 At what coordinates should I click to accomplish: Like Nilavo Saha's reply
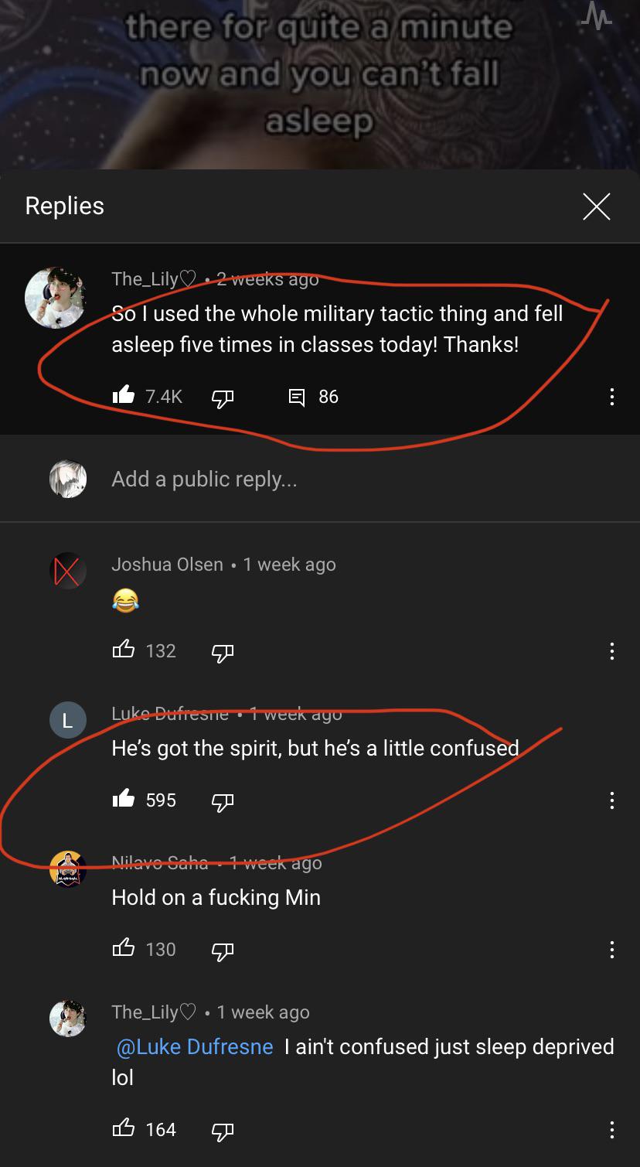(x=124, y=949)
